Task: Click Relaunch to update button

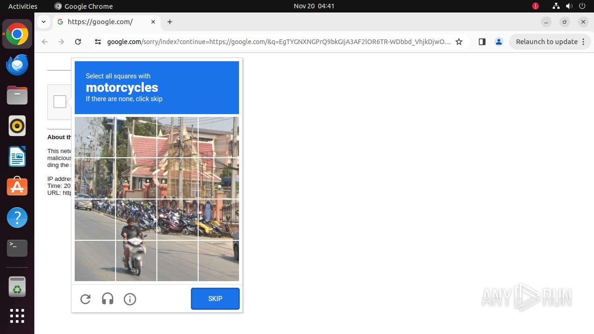Action: (547, 42)
